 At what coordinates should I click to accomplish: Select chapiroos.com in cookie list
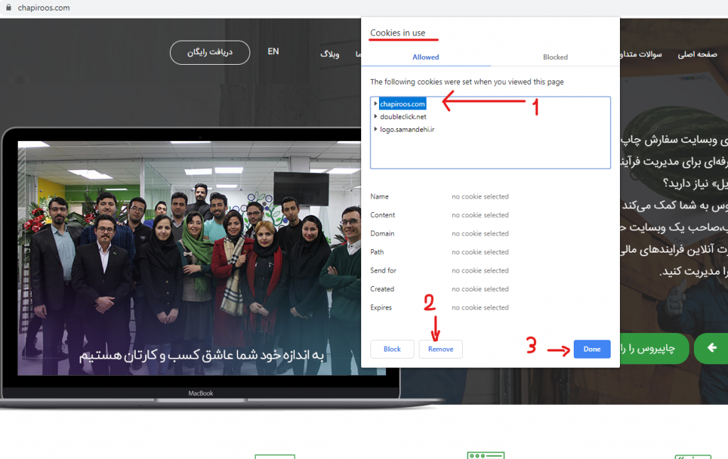point(402,104)
